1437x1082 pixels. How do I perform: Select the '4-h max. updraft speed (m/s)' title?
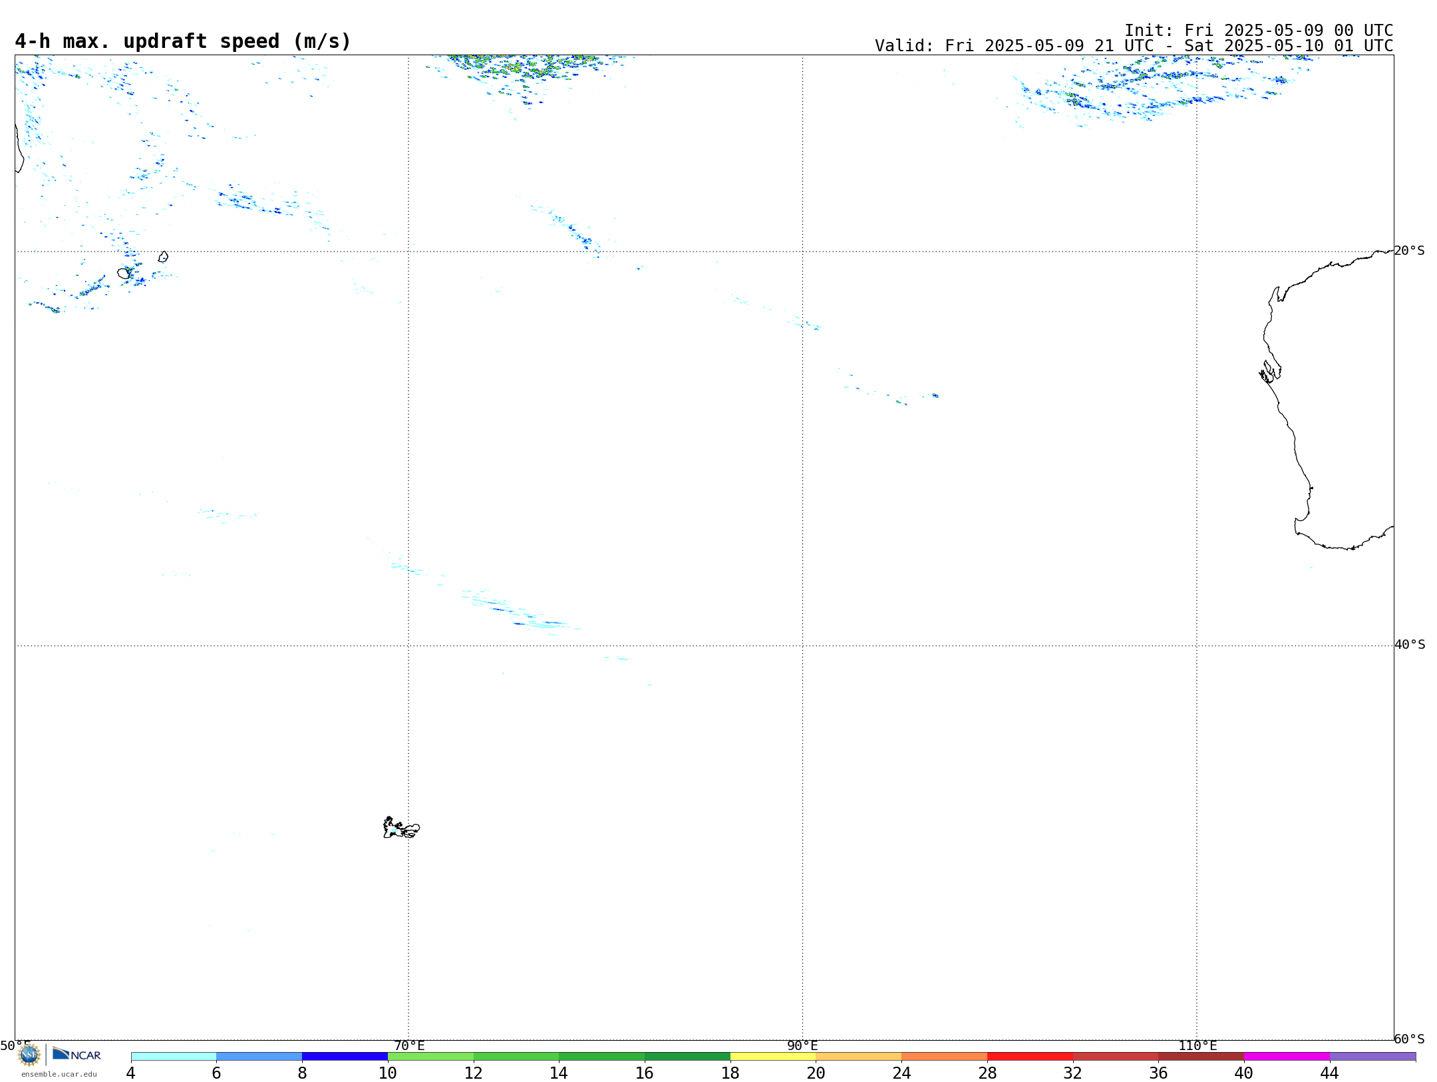coord(182,41)
